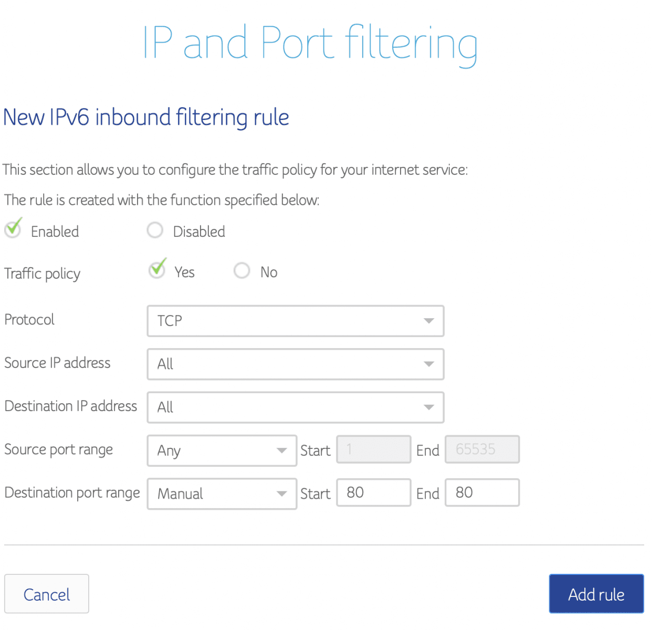Click the New IPv6 inbound filtering rule heading
The image size is (652, 630).
coord(146,117)
